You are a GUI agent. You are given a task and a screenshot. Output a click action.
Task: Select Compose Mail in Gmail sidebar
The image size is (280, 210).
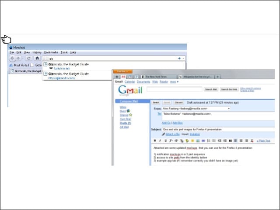[x=129, y=101]
